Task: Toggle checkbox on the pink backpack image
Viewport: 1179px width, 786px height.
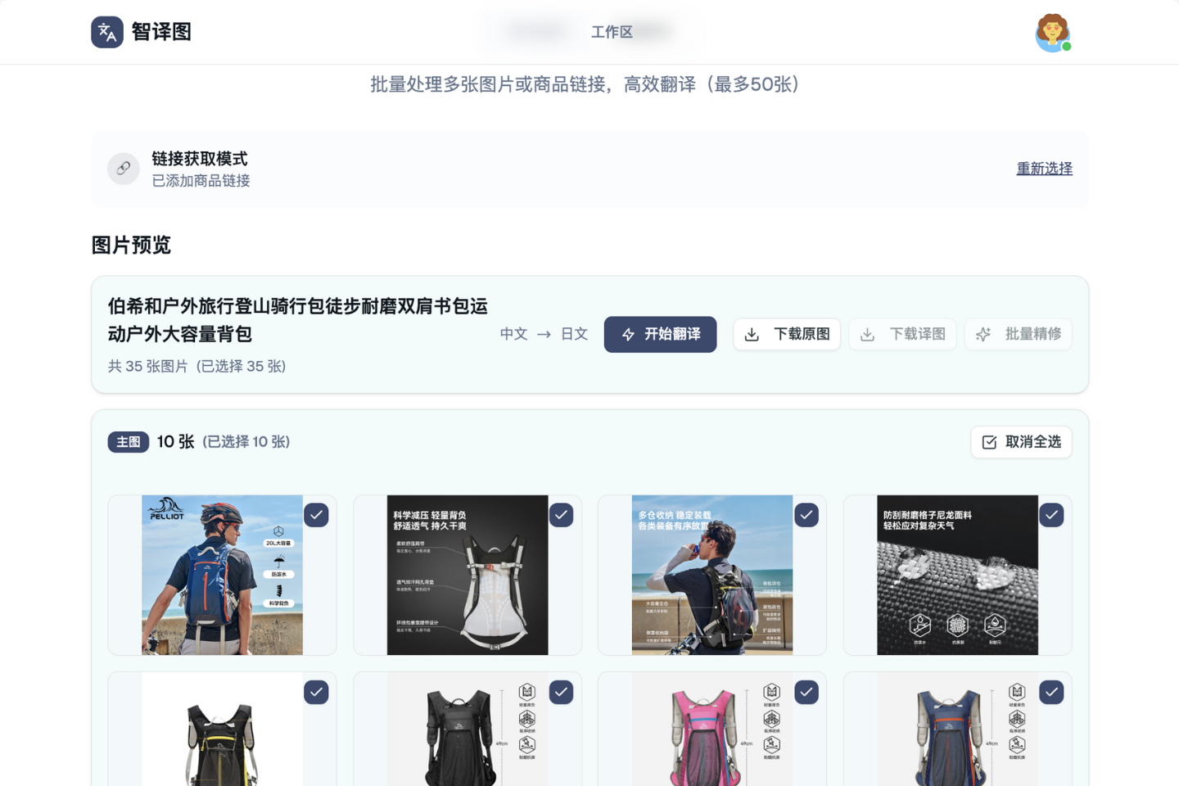Action: [x=806, y=693]
